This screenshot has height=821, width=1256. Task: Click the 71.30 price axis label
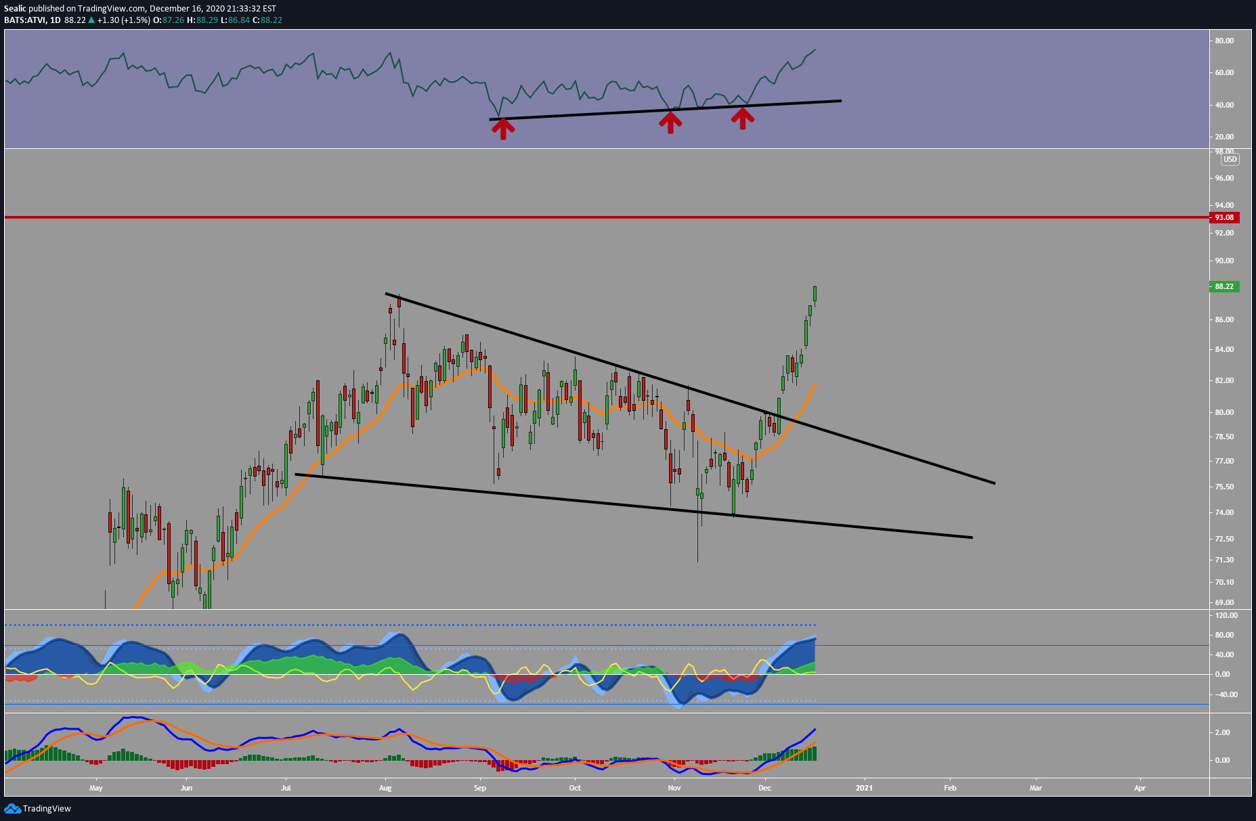point(1224,560)
